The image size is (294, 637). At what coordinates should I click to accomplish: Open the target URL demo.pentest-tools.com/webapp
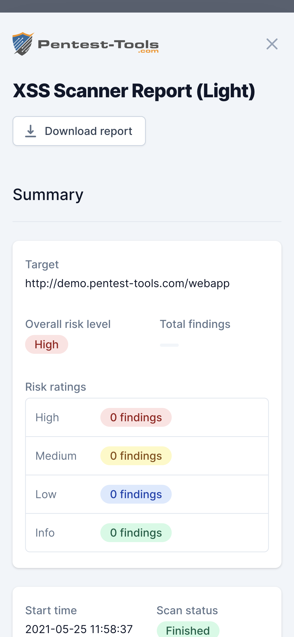[x=127, y=283]
